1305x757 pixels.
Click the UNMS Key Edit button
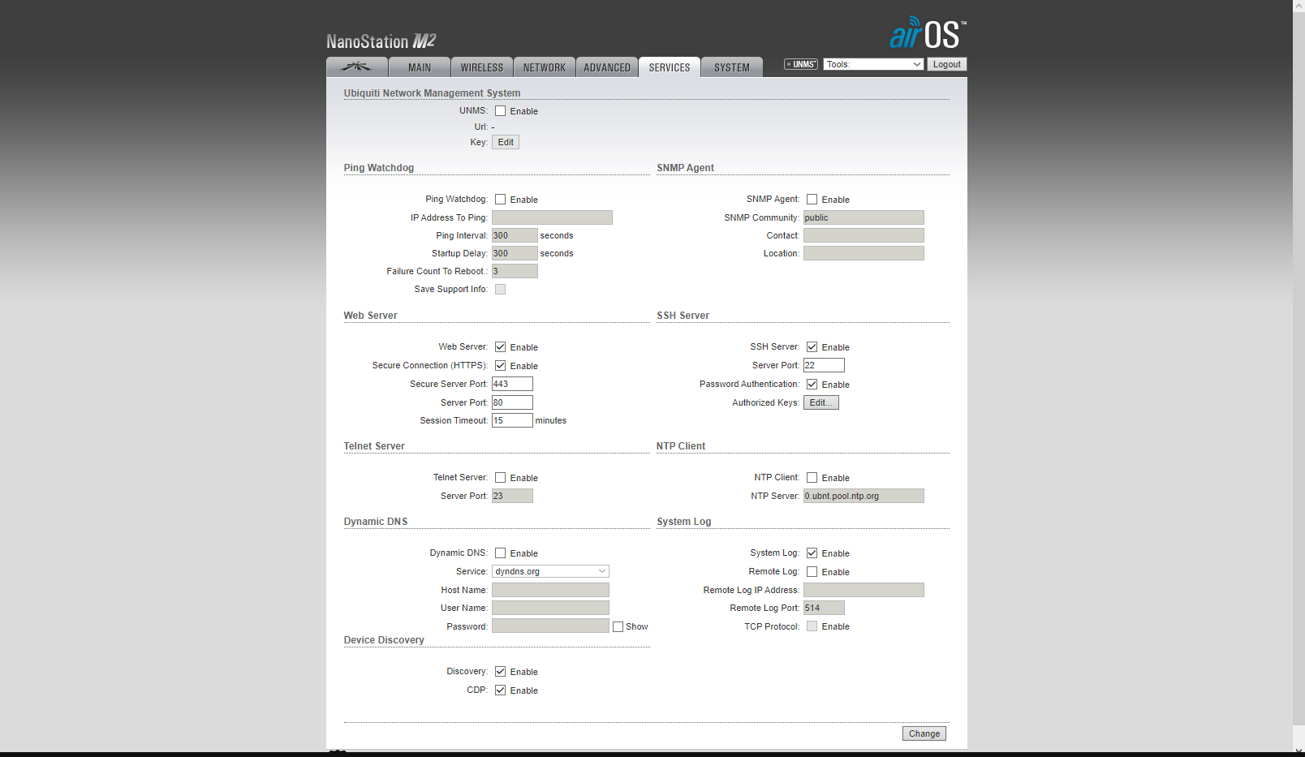[506, 142]
